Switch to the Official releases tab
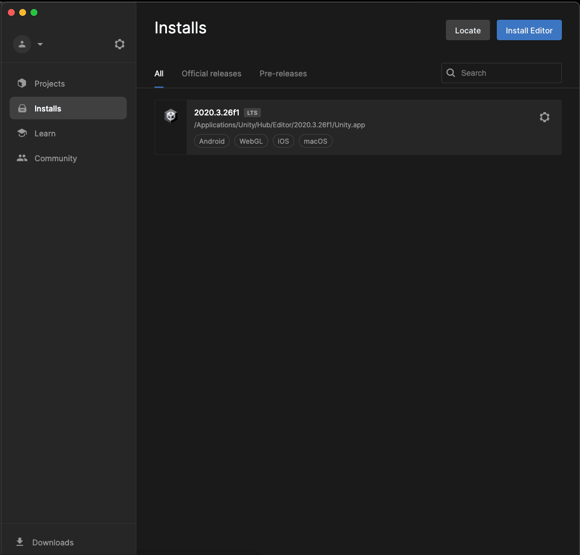 pos(211,74)
